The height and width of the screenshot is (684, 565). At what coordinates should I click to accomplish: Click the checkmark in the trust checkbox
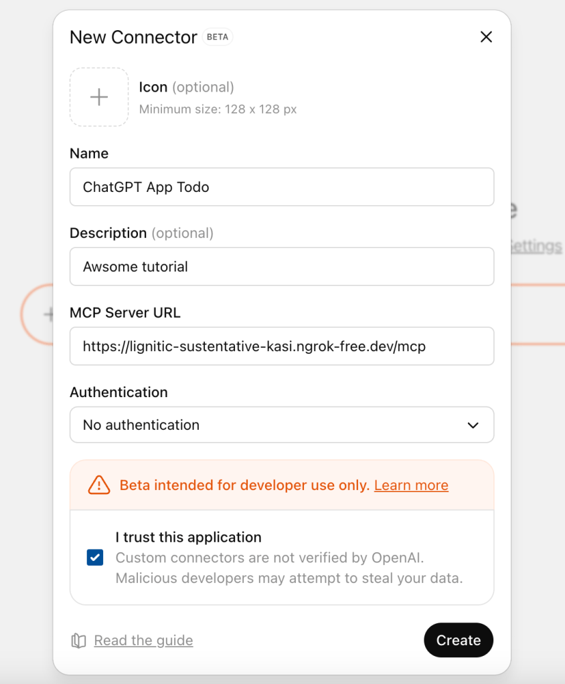[95, 558]
